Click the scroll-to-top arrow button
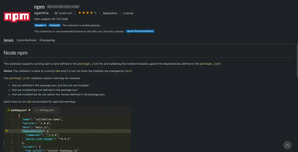 288,145
